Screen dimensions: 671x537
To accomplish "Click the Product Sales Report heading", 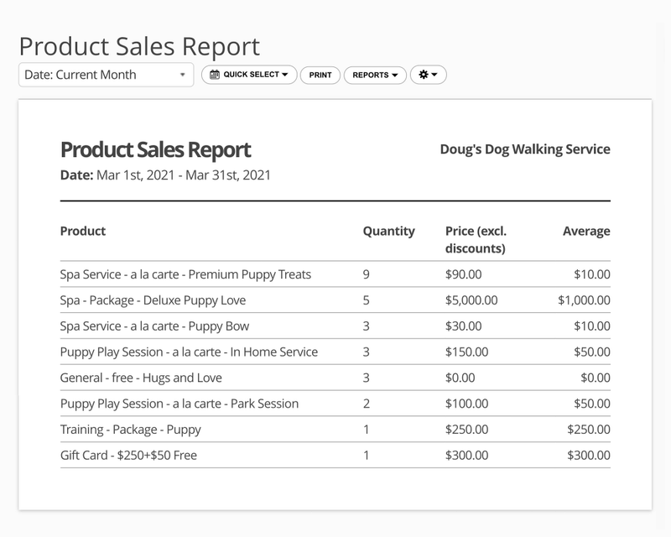I will [155, 149].
